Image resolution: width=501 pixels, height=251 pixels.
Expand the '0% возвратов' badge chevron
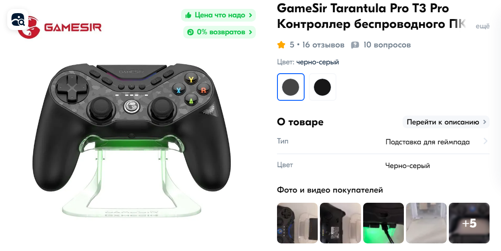(250, 32)
